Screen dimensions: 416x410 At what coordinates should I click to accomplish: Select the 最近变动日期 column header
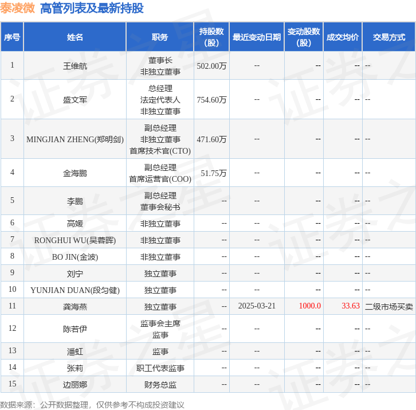point(257,37)
